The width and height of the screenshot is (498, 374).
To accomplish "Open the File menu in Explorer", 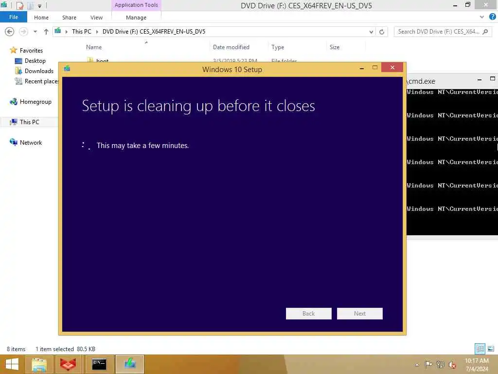I will 13,17.
